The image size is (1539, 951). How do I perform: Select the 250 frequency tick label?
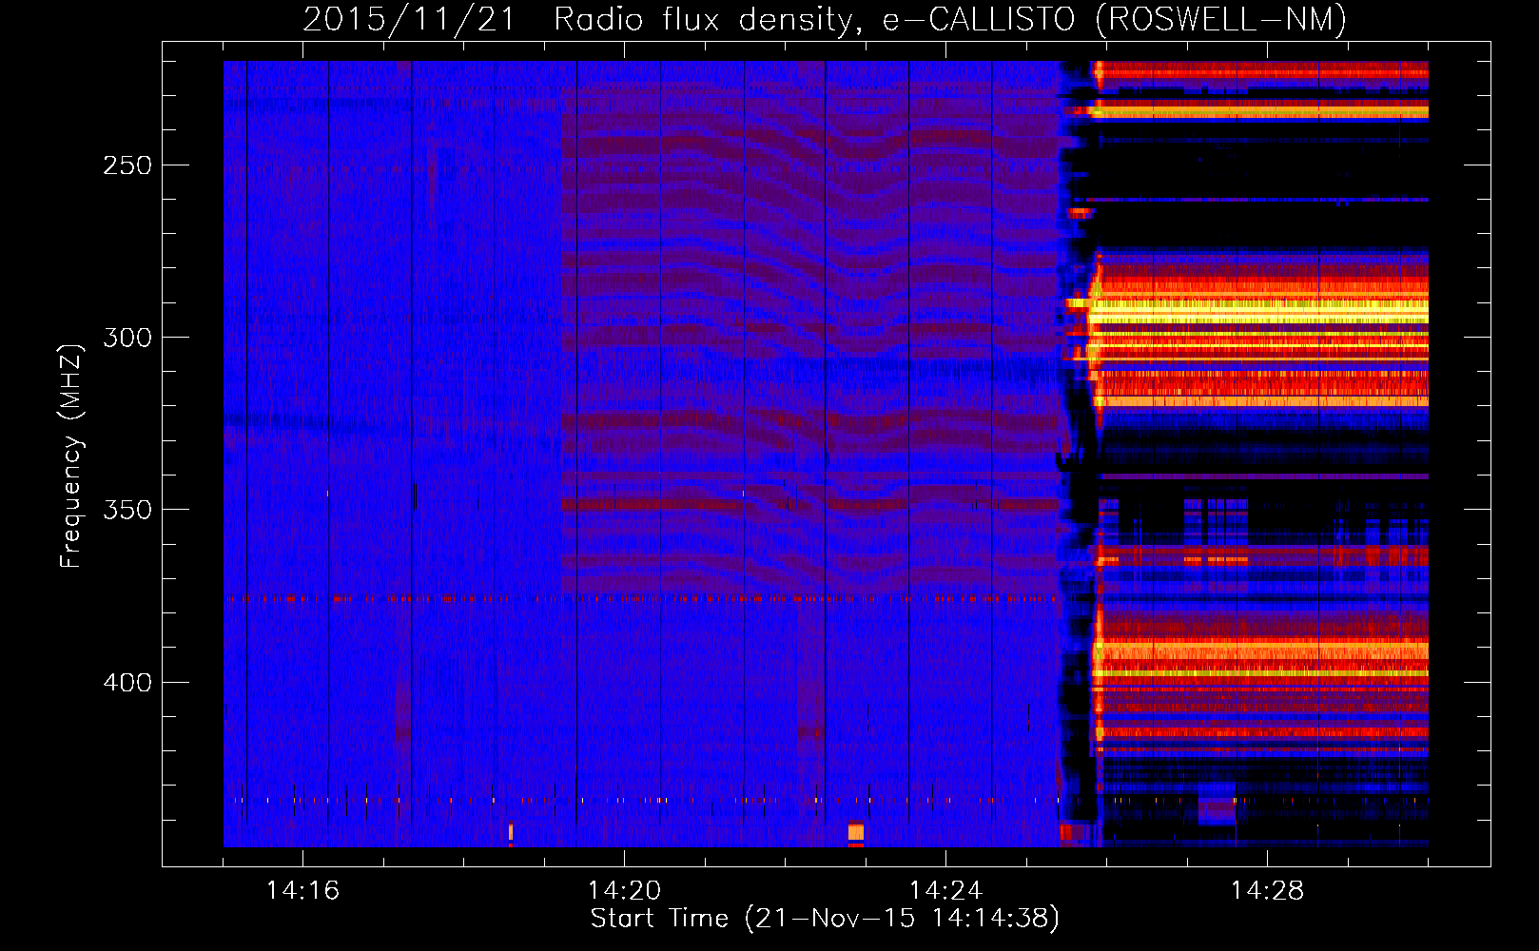pos(127,165)
